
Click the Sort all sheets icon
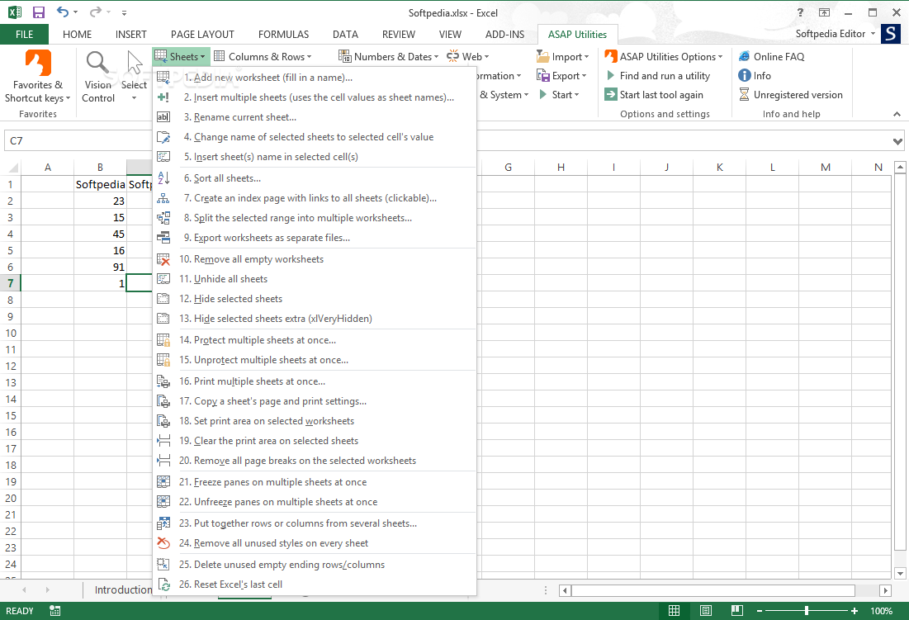pos(163,178)
